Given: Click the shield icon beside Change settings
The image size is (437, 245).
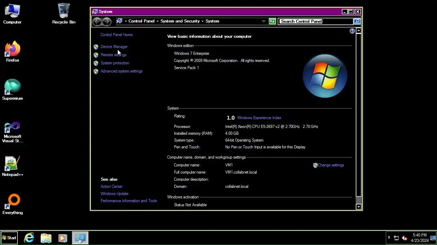Looking at the screenshot, I should point(315,165).
